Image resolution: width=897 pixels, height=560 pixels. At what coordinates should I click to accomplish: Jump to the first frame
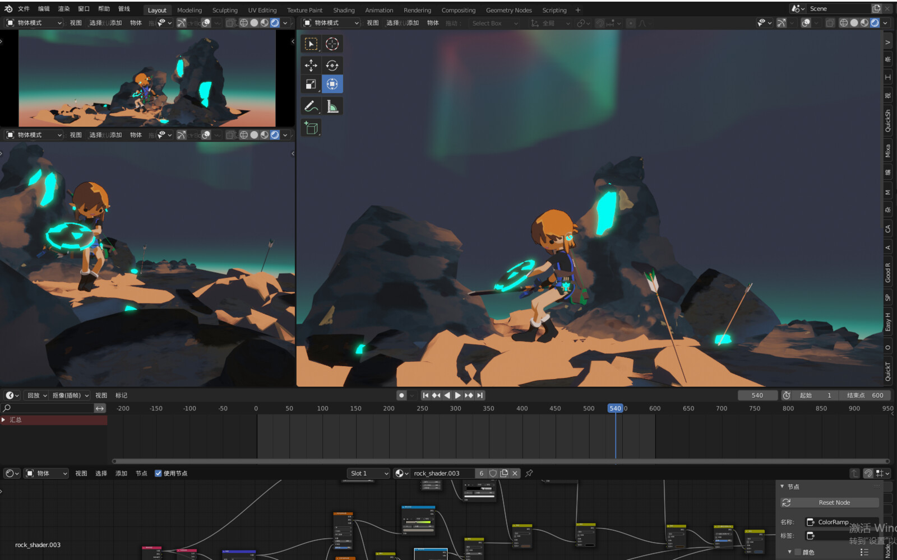coord(426,395)
